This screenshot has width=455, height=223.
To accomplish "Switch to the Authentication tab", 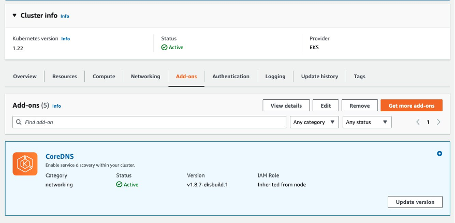I will pos(231,77).
